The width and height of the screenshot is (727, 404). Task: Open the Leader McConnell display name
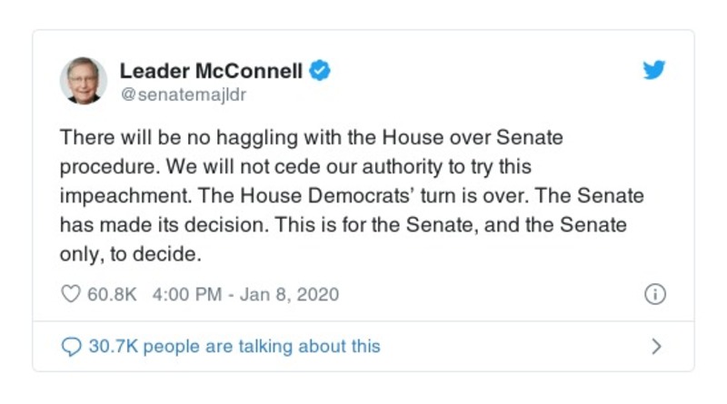[210, 71]
